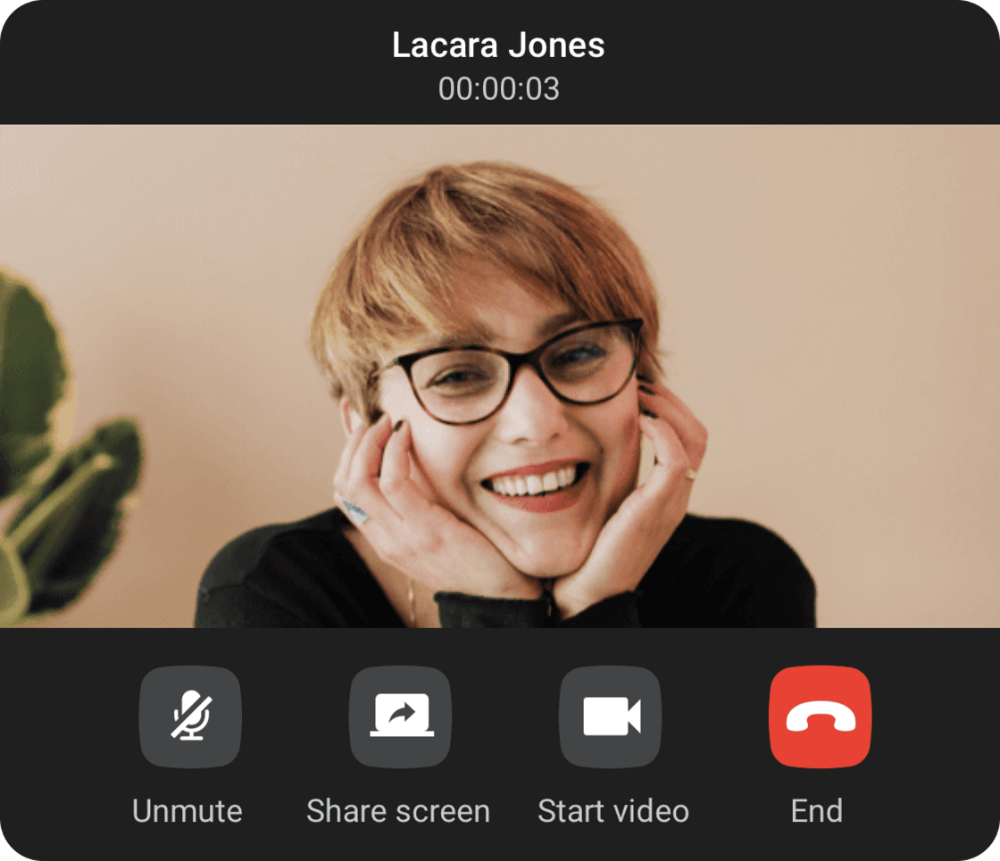Click the laptop-with-arrow screen sharing icon

pyautogui.click(x=398, y=716)
